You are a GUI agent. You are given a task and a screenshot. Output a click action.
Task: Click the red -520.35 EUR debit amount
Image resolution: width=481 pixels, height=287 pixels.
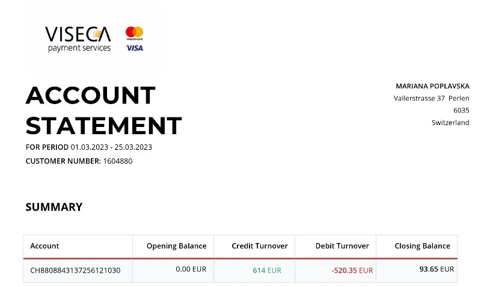[x=352, y=270]
